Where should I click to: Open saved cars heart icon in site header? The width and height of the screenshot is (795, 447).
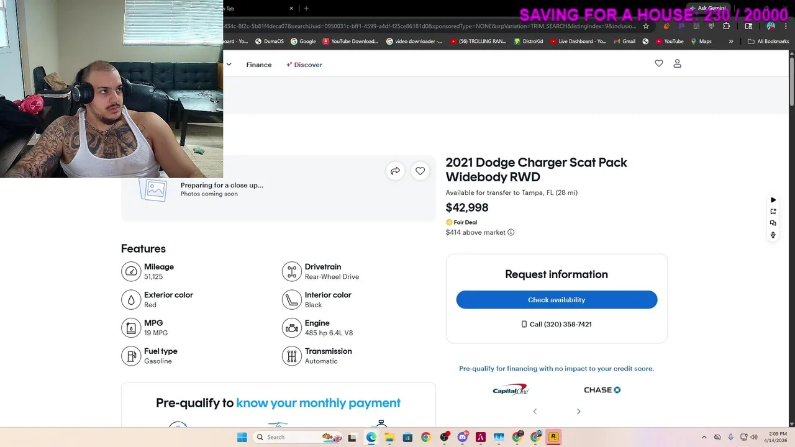click(659, 63)
